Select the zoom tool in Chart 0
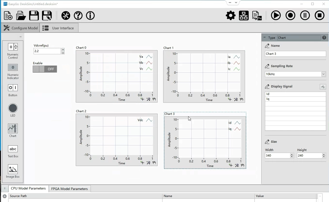Viewport: 329px width, 202px height. [148, 99]
